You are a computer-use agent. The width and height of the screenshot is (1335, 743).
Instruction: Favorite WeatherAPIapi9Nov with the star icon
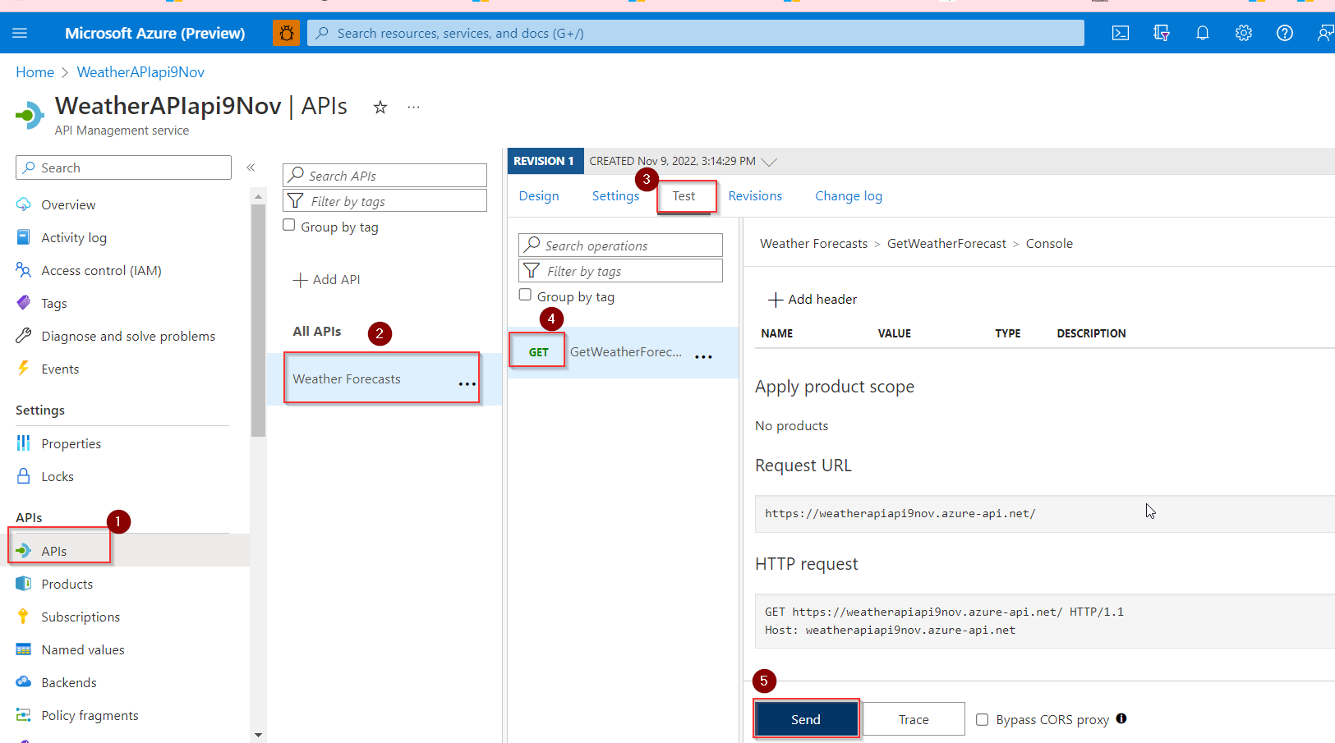tap(380, 107)
